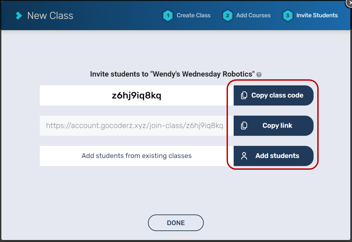This screenshot has width=352, height=242.
Task: Click the copy icon beside Copy link
Action: [x=244, y=126]
